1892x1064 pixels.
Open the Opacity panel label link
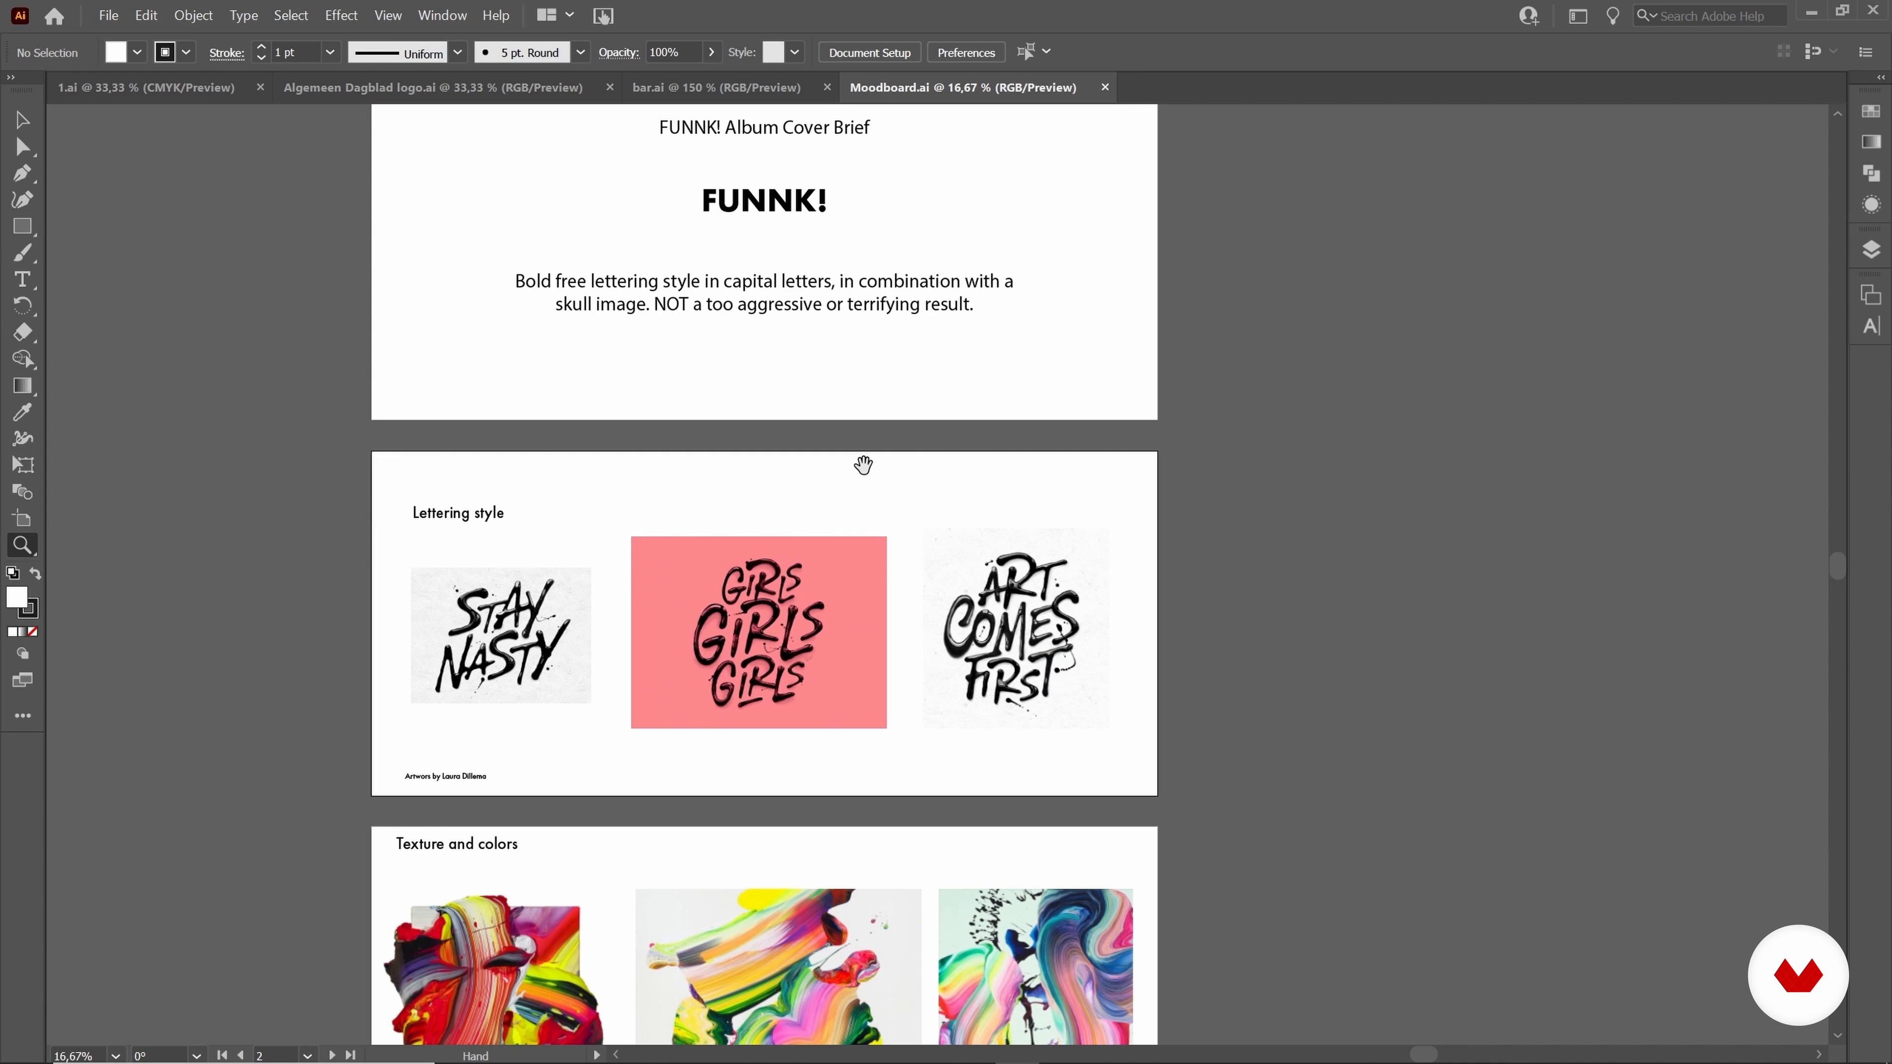pos(618,53)
